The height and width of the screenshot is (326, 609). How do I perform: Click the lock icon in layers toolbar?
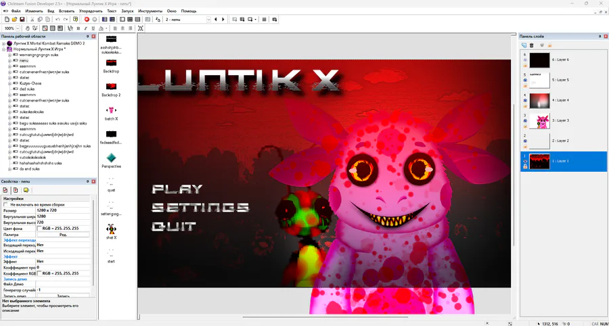tap(549, 45)
